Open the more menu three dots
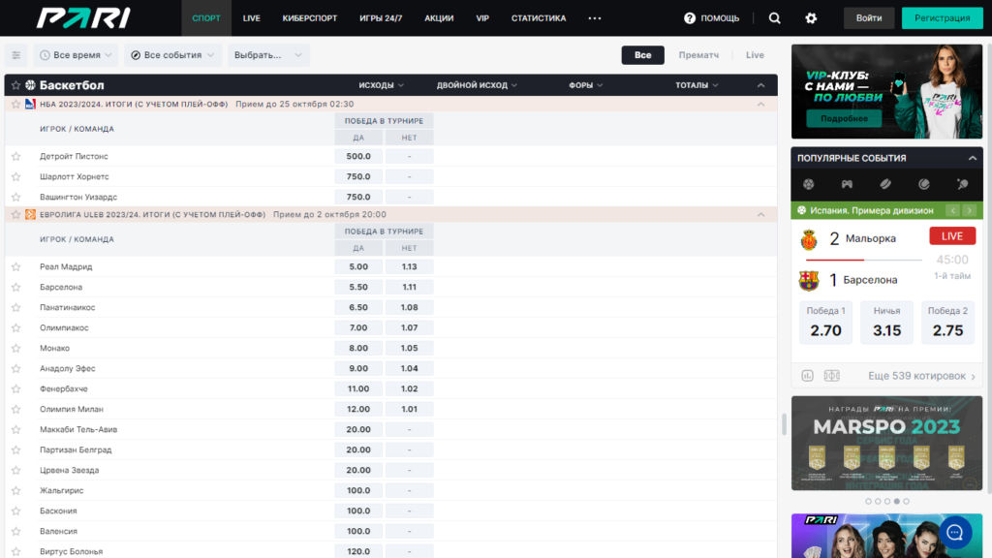The image size is (992, 558). pos(595,18)
